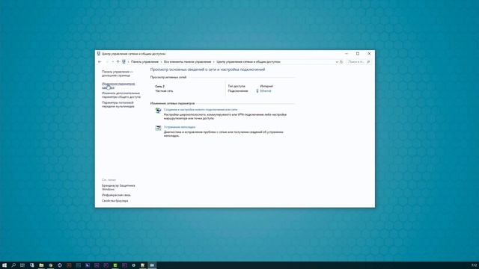The height and width of the screenshot is (269, 479).
Task: Open 'Устранение неполадок' link
Action: point(180,127)
